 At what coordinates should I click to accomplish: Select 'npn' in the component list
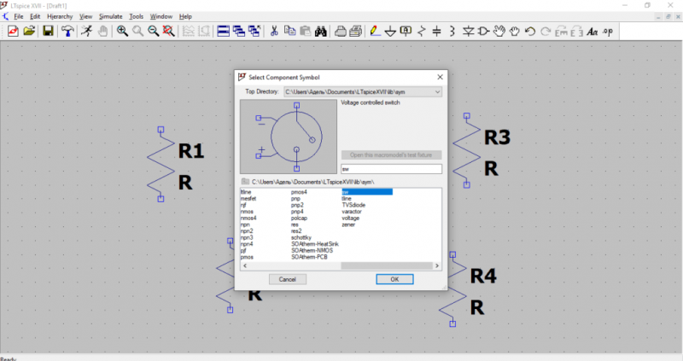coord(245,224)
